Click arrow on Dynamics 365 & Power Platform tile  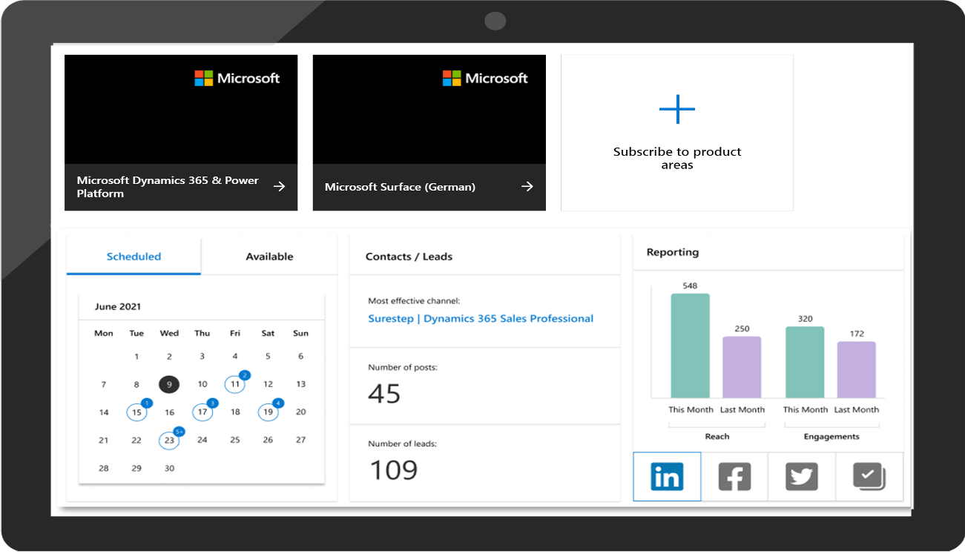coord(280,187)
